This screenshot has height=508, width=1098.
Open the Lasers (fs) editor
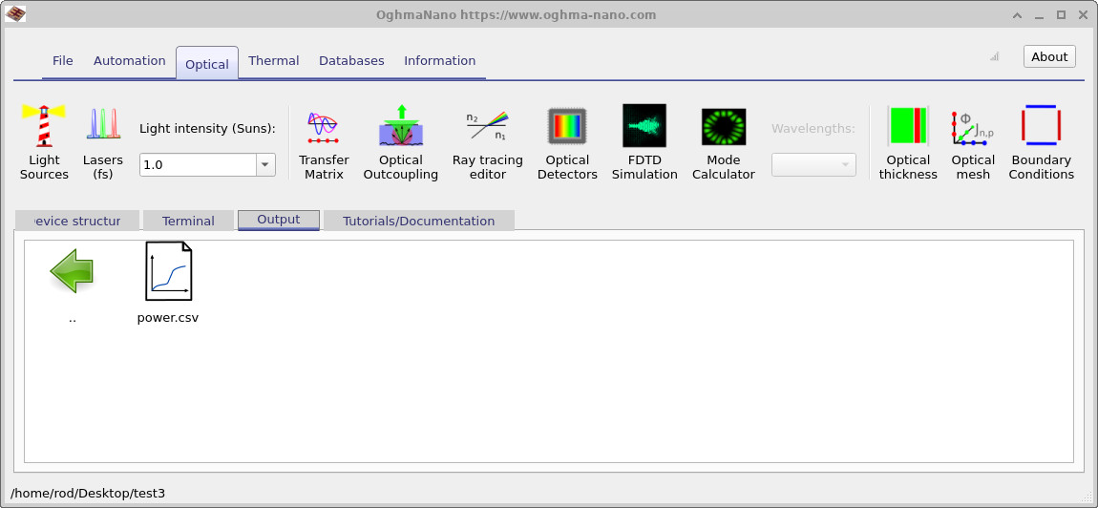point(103,141)
